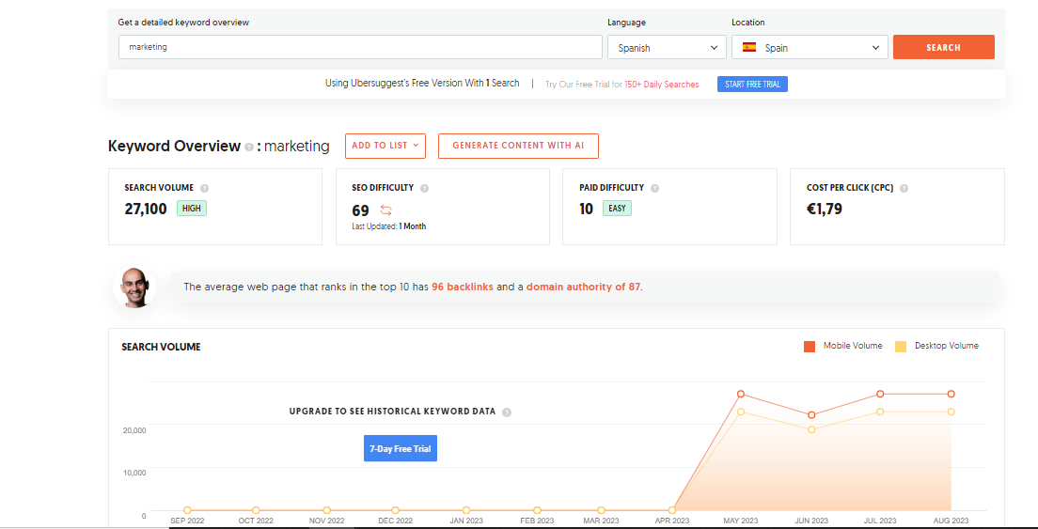Click the Jun 2023 mobile volume data point
The height and width of the screenshot is (529, 1038).
pos(811,415)
